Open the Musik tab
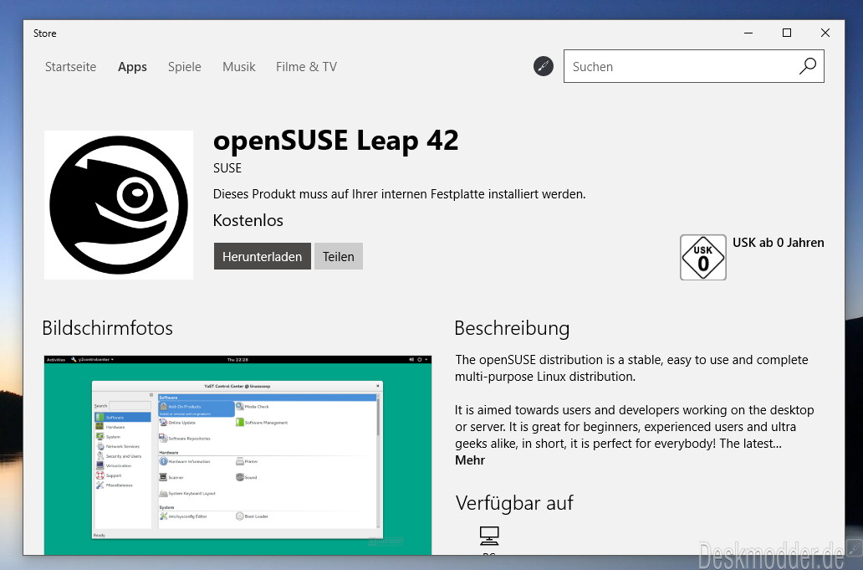863x570 pixels. (239, 67)
